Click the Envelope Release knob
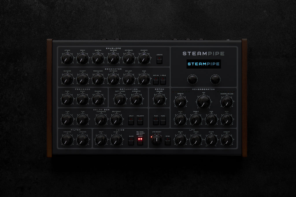 113,58
